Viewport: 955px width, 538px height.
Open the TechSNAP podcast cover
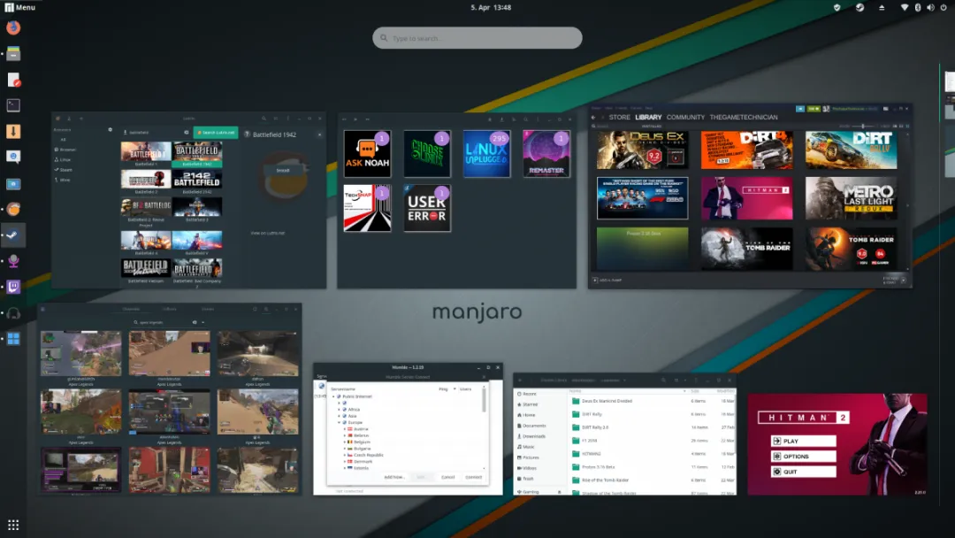(x=367, y=208)
